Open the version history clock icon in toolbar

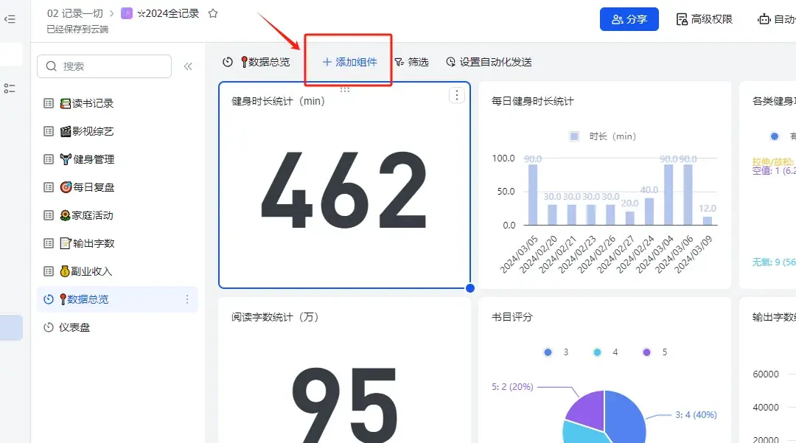pos(226,63)
